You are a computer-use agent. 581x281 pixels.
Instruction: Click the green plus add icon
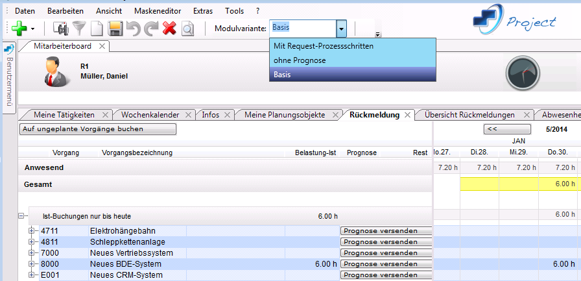coord(19,28)
